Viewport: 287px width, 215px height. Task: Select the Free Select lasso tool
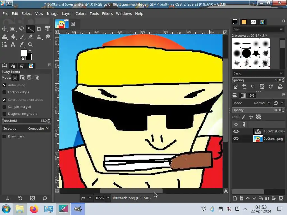click(x=22, y=29)
